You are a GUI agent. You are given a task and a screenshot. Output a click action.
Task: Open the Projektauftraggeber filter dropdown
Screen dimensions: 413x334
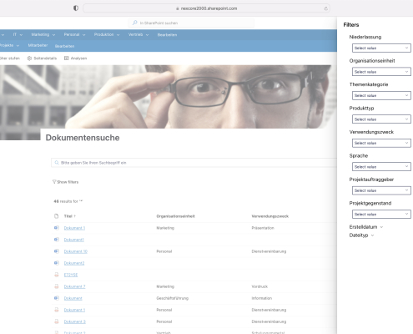click(x=381, y=190)
